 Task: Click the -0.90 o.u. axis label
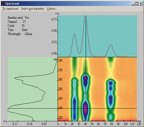coord(54,54)
